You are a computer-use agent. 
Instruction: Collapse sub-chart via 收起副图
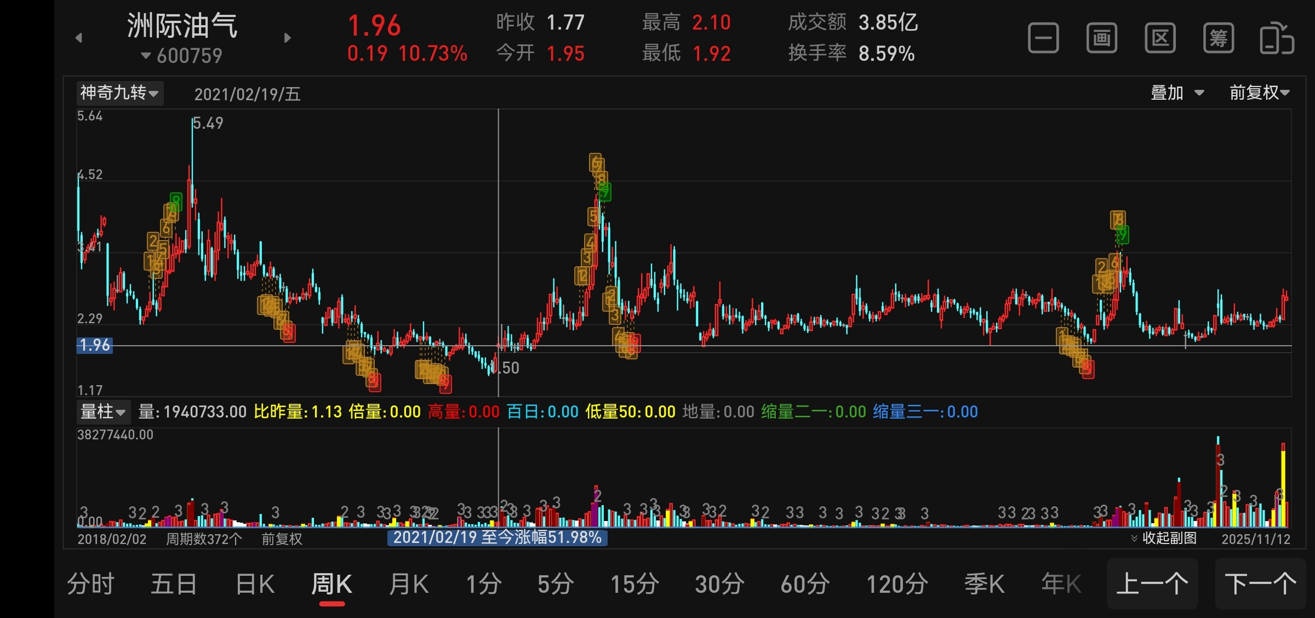1164,538
